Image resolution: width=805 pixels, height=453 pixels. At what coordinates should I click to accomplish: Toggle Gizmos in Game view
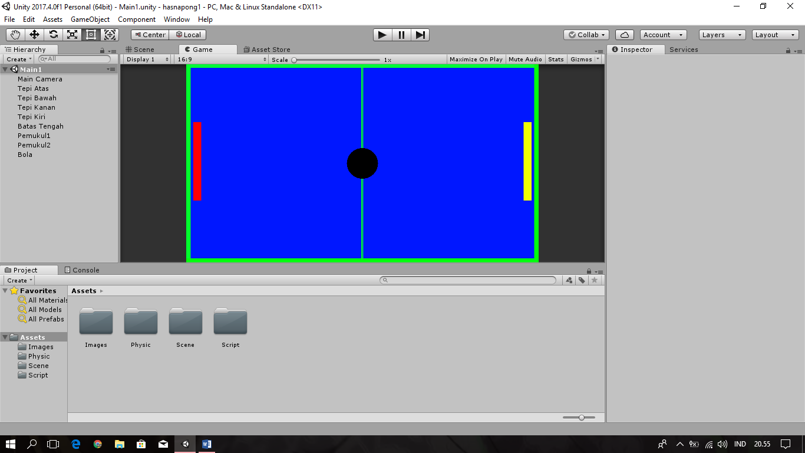(x=581, y=59)
